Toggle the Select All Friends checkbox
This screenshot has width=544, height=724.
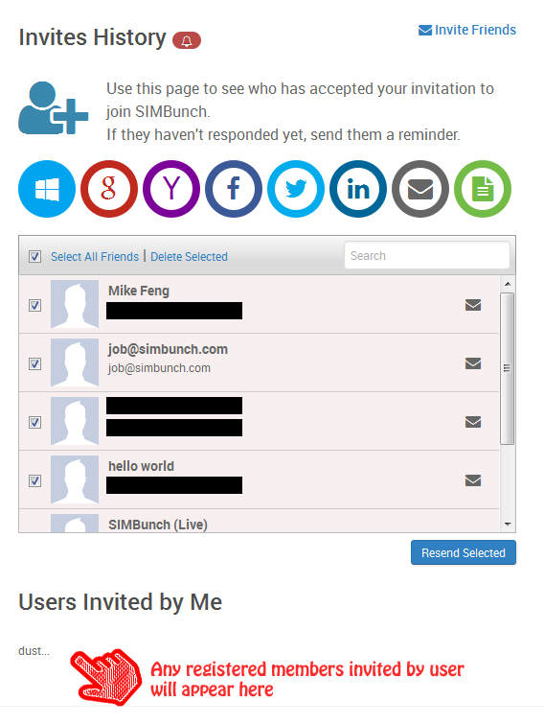pos(35,257)
